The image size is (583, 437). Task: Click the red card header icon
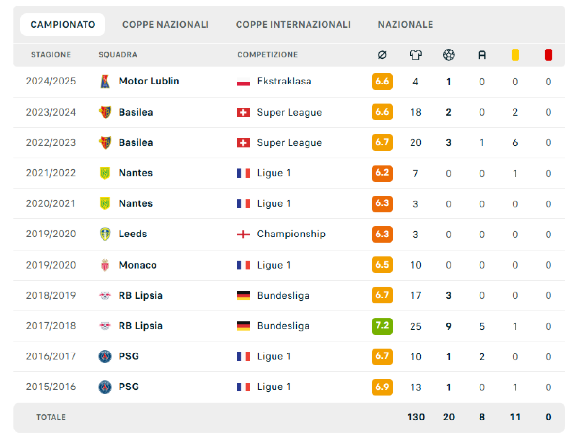tap(549, 55)
